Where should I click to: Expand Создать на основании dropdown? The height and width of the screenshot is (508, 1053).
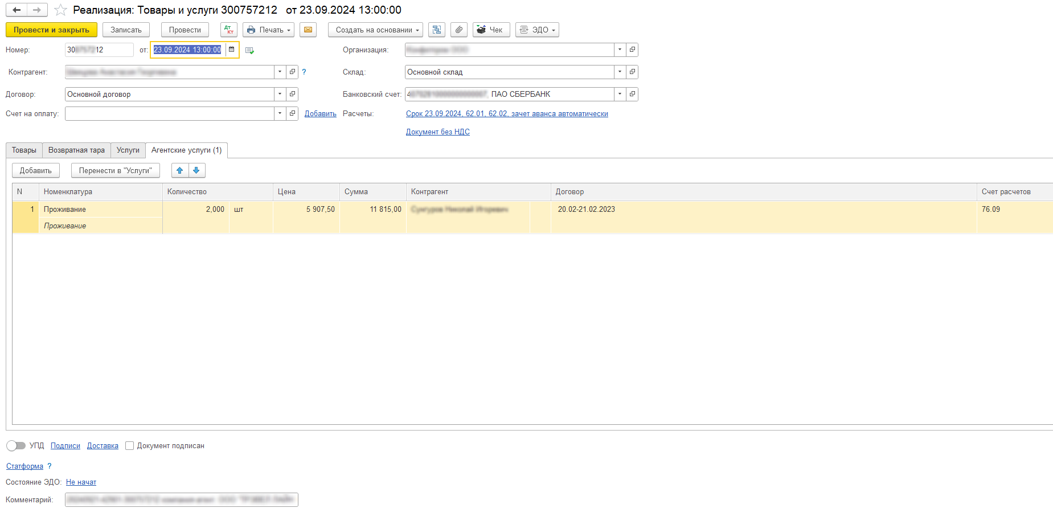tap(375, 30)
